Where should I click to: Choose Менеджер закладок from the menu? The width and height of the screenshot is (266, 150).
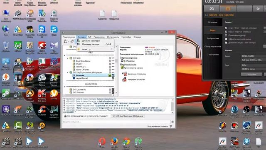(95, 44)
